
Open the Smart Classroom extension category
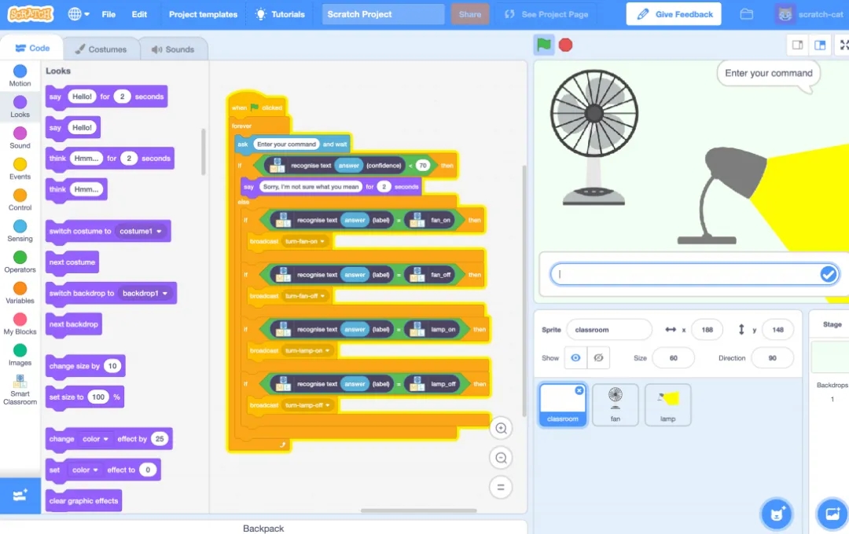click(x=20, y=389)
